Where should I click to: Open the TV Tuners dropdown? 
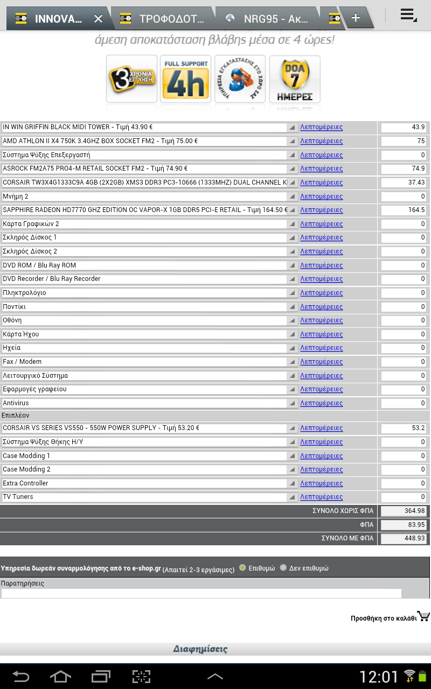[x=150, y=497]
